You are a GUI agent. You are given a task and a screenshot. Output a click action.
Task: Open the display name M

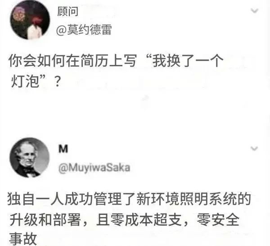pyautogui.click(x=63, y=149)
